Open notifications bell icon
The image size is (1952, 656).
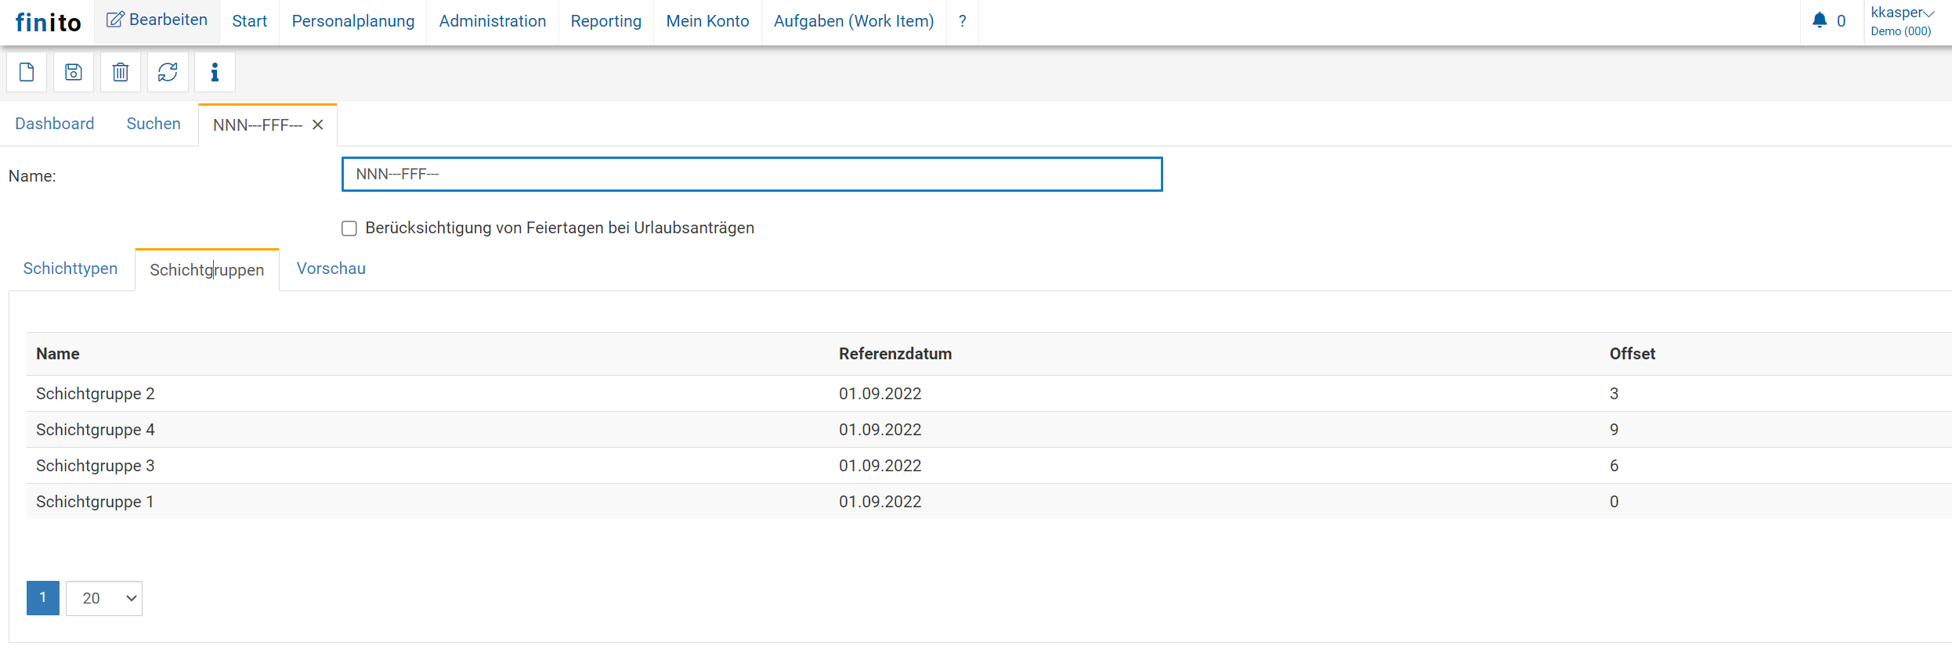pos(1819,21)
